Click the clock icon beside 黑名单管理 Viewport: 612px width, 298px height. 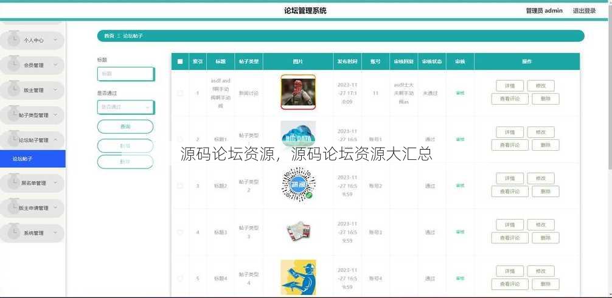(13, 182)
